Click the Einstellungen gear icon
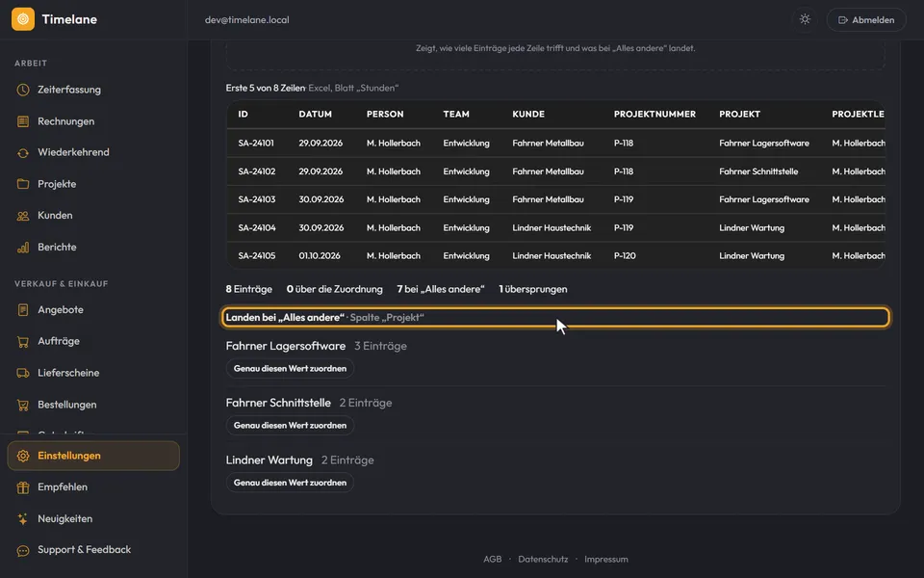924x578 pixels. coord(23,456)
